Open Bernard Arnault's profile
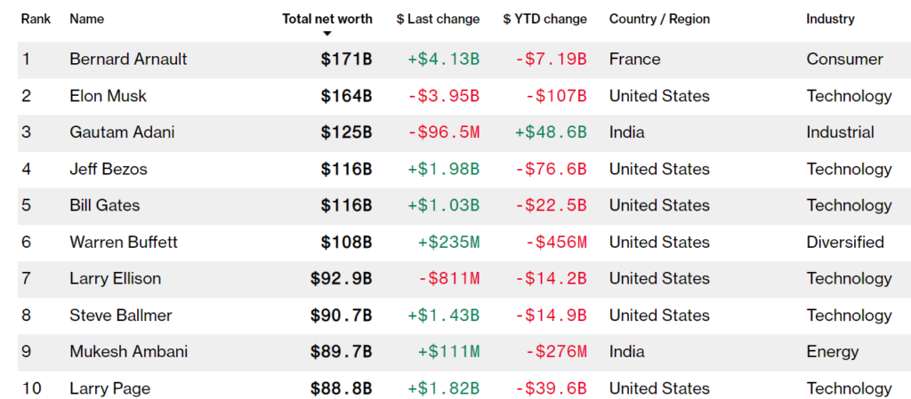Viewport: 911px width, 399px height. 128,60
